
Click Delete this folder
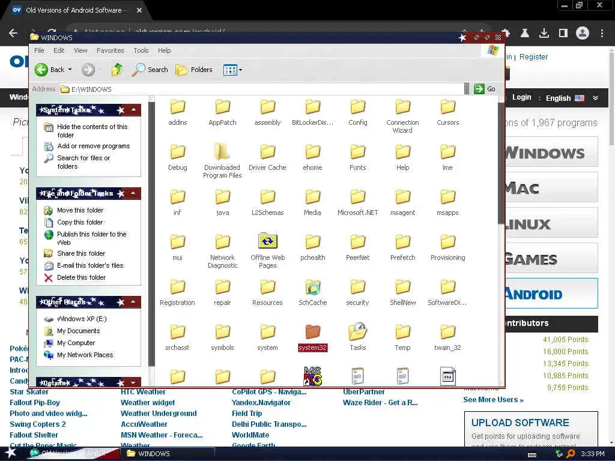81,277
